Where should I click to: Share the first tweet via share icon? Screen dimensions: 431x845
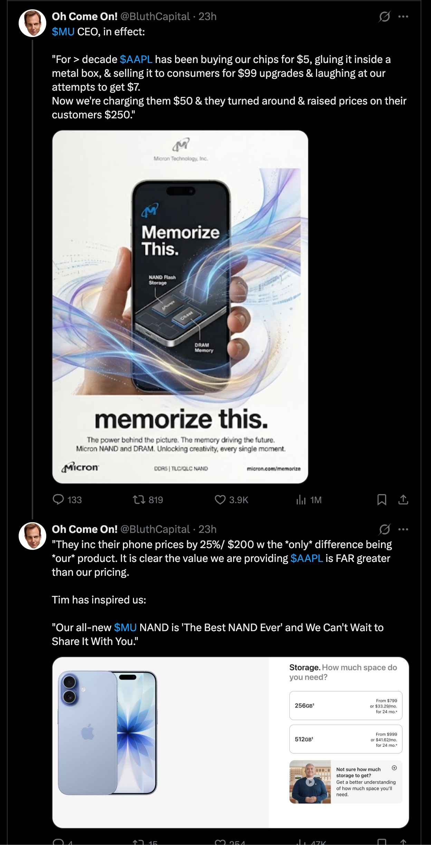(x=403, y=499)
